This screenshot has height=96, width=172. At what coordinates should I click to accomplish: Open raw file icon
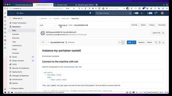click(x=160, y=42)
